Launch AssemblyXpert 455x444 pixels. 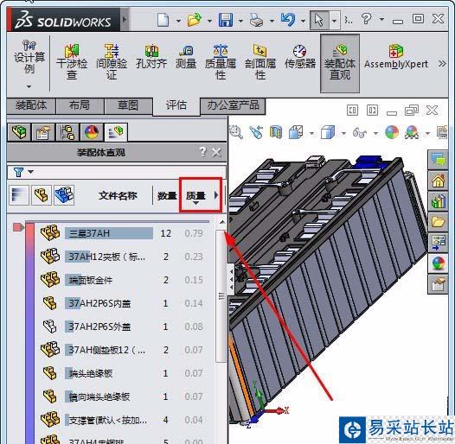396,57
